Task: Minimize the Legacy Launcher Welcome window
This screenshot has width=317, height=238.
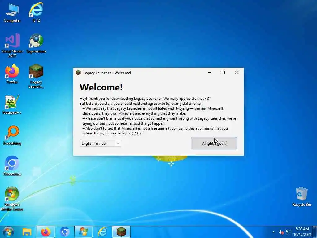Action: pos(210,73)
